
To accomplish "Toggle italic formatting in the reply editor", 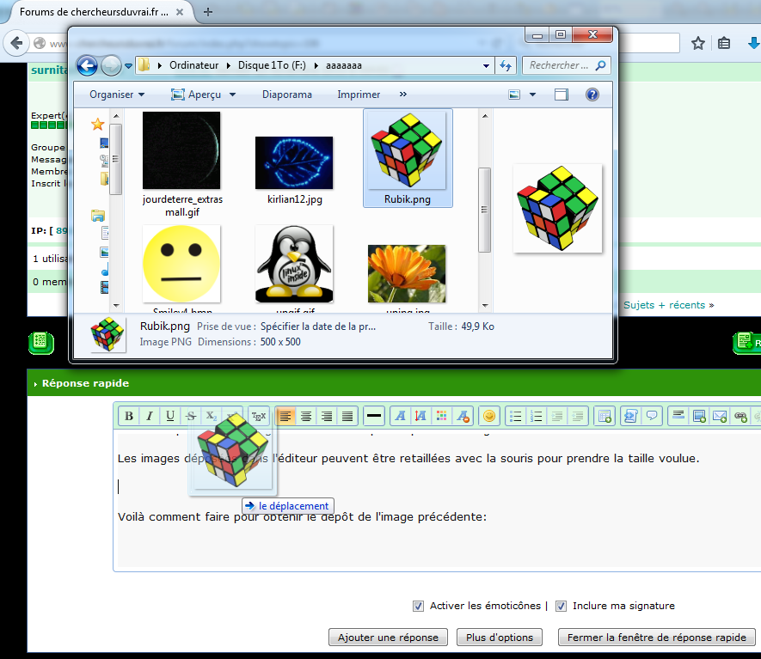I will click(x=150, y=416).
